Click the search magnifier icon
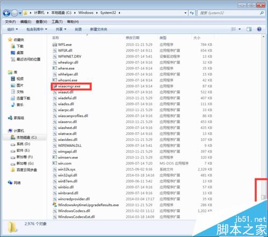Viewport: 268px width, 237px height. (262, 13)
